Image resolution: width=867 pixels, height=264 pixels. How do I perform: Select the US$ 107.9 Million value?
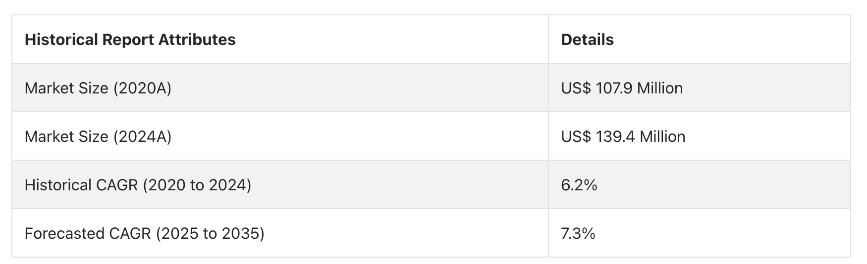(622, 88)
